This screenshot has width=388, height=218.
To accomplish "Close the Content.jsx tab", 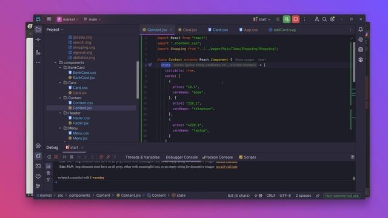I will pos(171,30).
